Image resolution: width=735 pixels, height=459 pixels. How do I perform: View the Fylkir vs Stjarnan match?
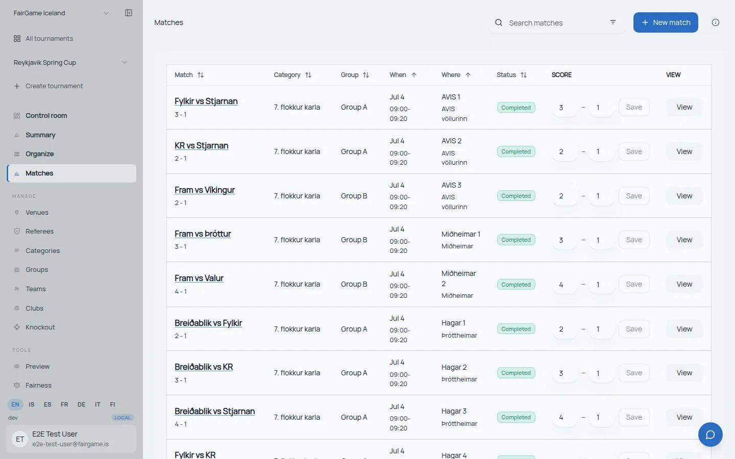pos(684,107)
